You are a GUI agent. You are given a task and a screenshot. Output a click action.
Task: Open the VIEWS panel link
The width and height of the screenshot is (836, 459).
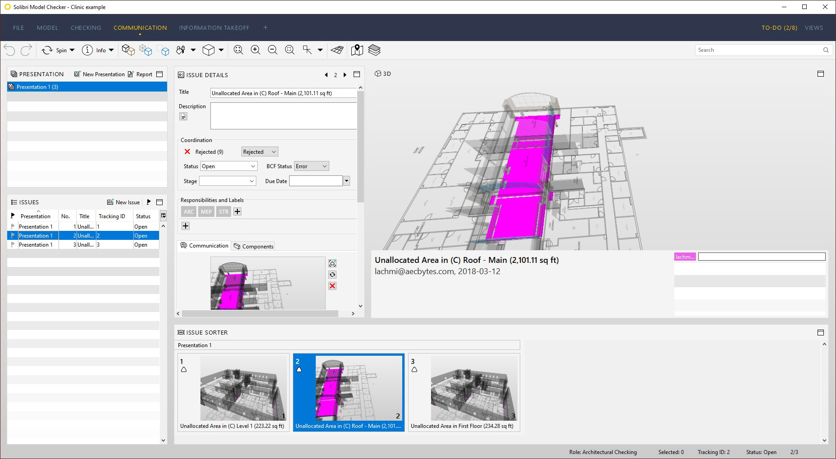coord(813,28)
